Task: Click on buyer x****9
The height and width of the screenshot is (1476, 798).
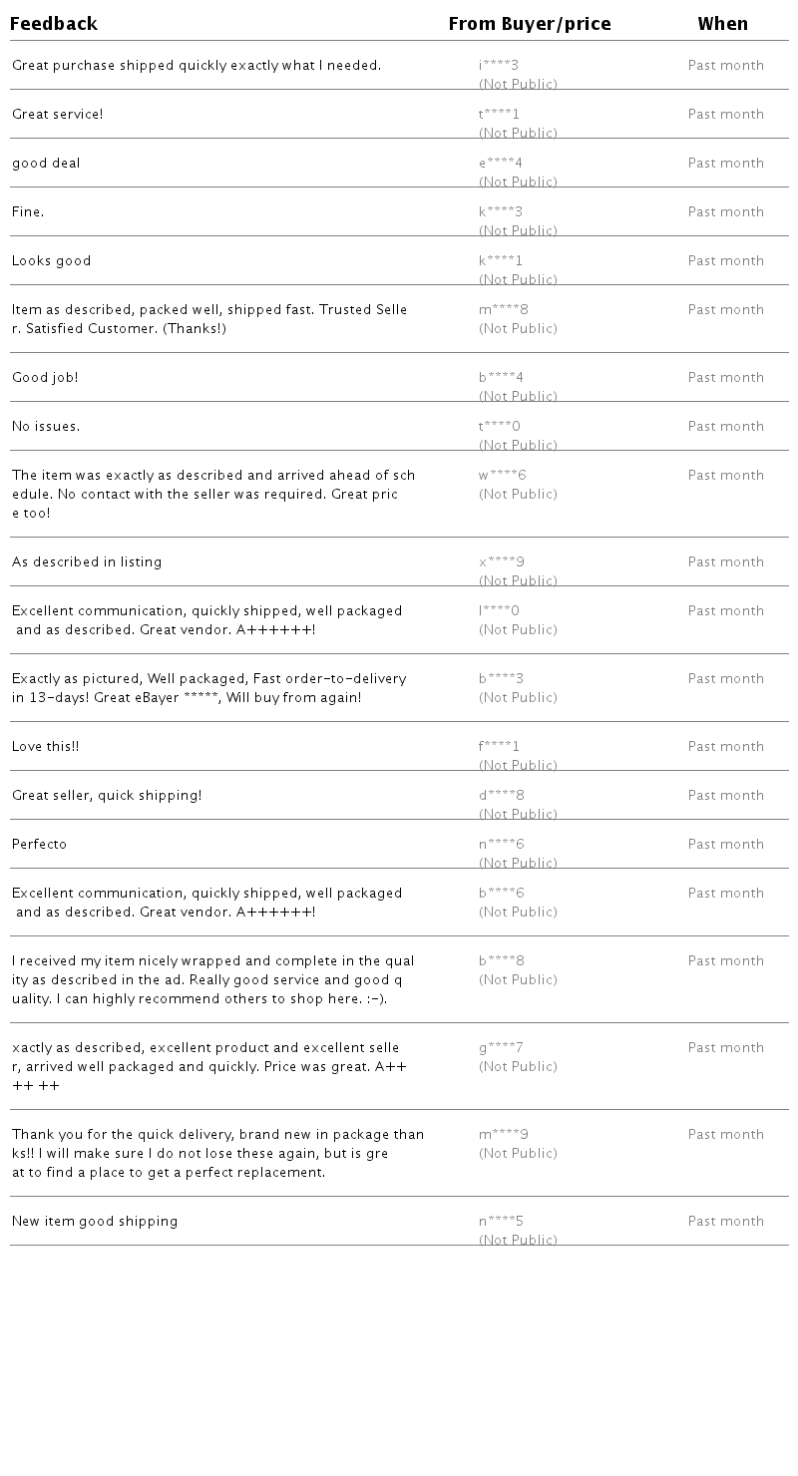Action: tap(501, 562)
